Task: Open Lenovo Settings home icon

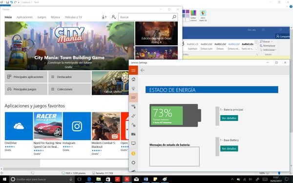Action: point(133,80)
